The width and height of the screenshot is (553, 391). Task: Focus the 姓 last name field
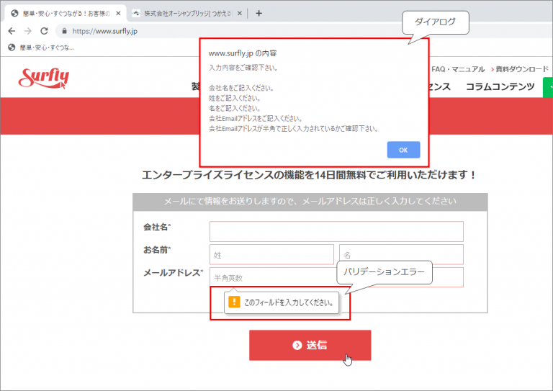271,254
